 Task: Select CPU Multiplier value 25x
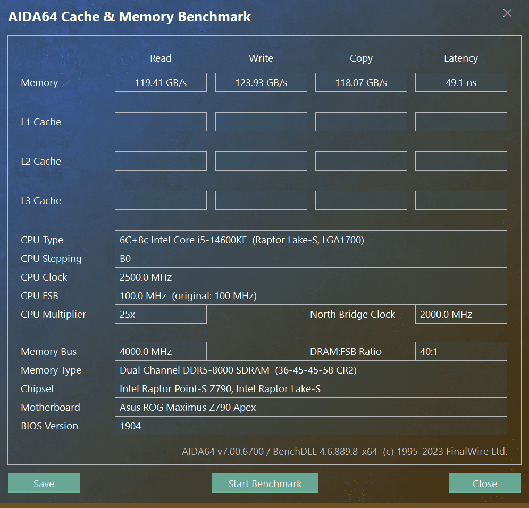(161, 314)
